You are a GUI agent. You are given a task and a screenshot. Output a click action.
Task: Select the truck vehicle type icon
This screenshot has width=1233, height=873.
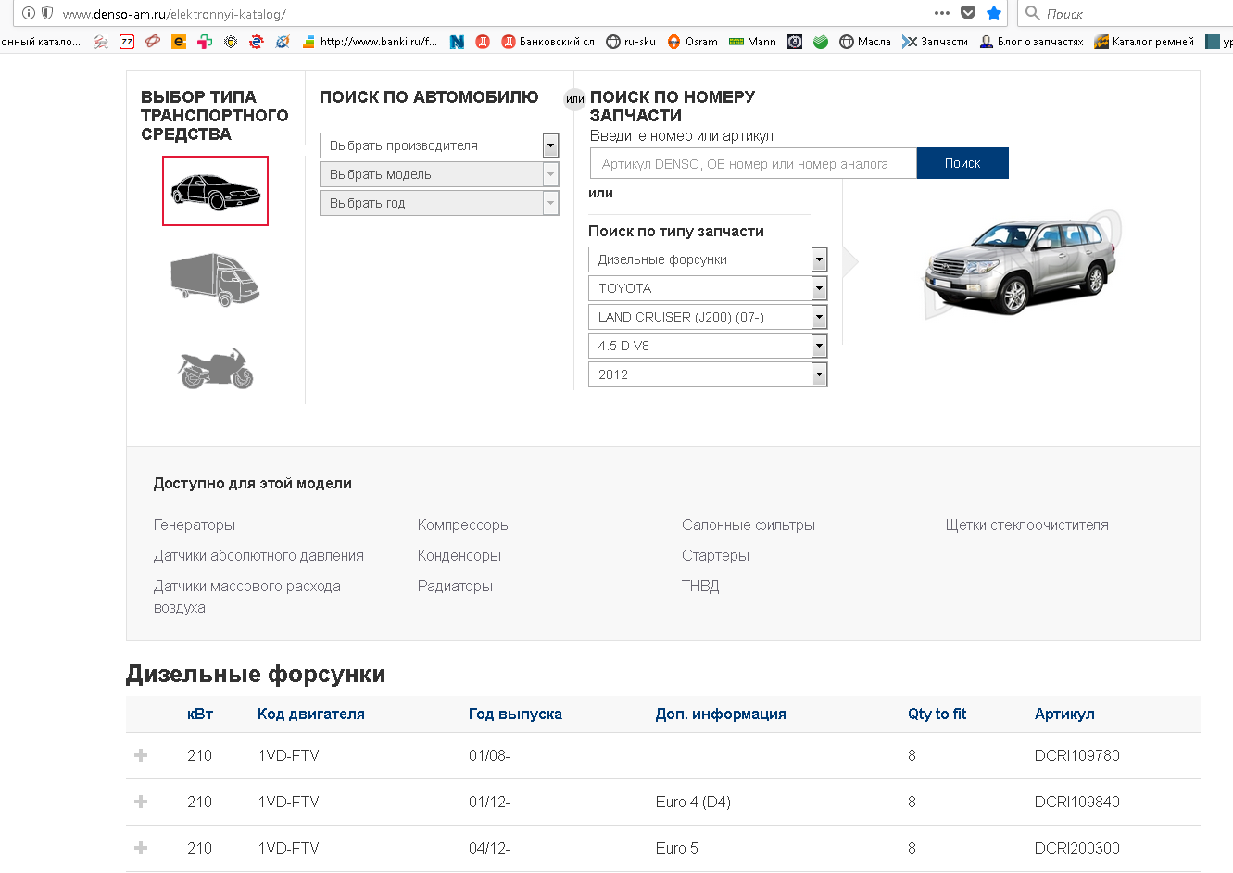pos(215,279)
